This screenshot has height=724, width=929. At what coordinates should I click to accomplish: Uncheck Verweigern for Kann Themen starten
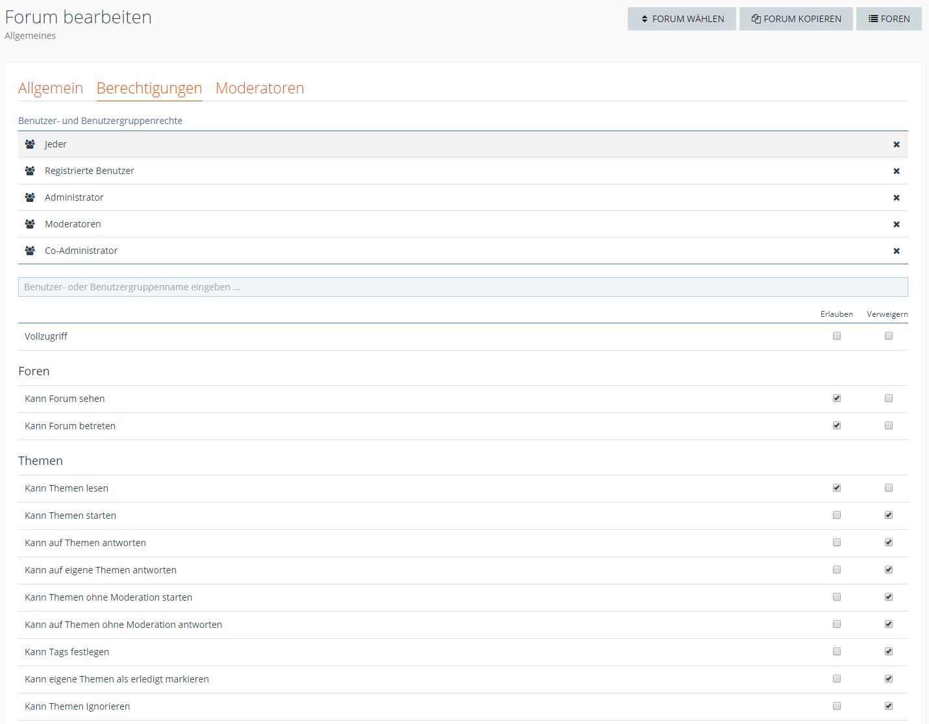pos(889,515)
